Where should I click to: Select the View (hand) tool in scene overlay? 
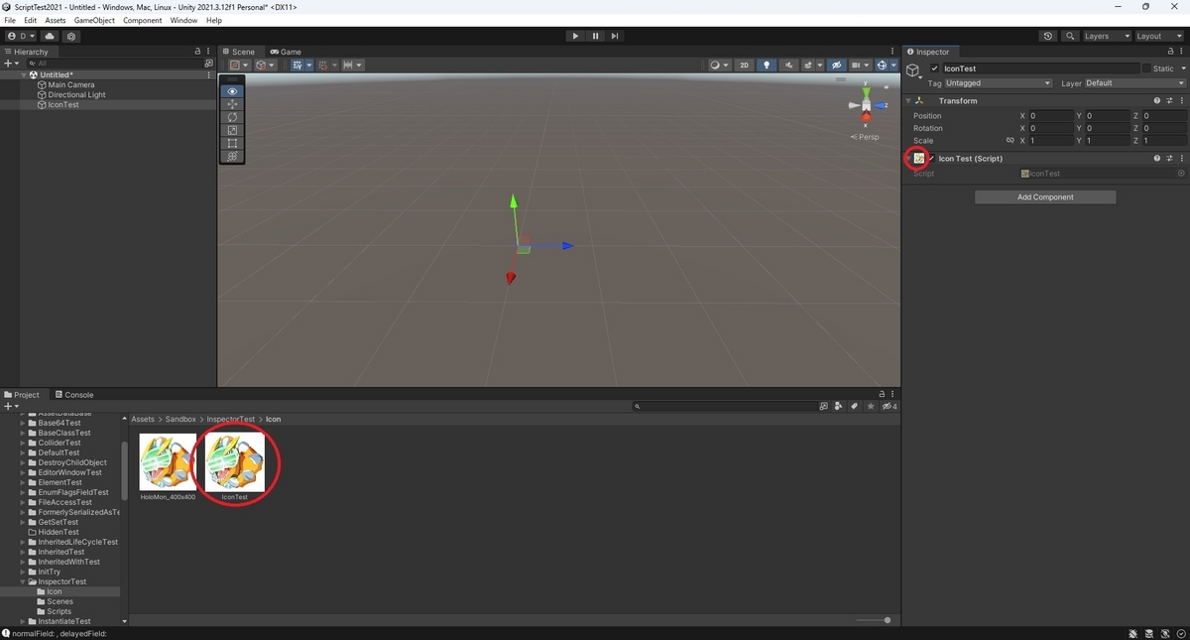pyautogui.click(x=232, y=91)
